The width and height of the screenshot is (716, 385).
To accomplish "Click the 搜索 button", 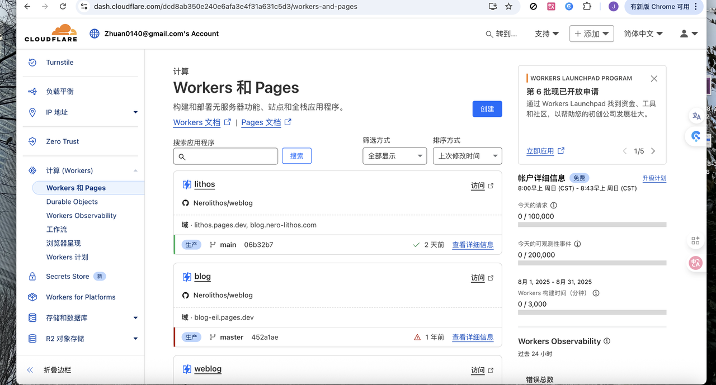I will point(296,156).
